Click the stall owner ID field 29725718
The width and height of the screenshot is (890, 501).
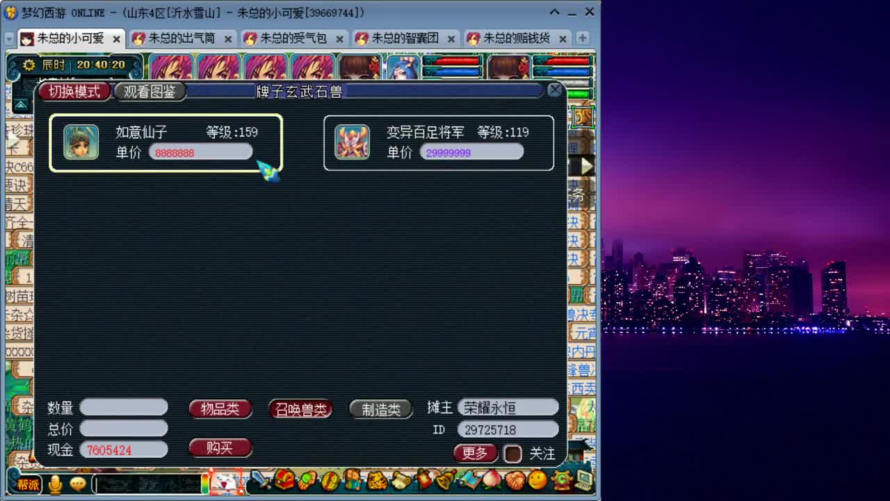coord(508,429)
